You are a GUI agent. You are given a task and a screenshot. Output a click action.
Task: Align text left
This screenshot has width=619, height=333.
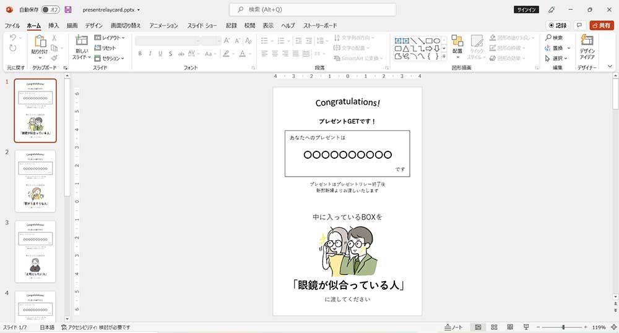(x=264, y=54)
